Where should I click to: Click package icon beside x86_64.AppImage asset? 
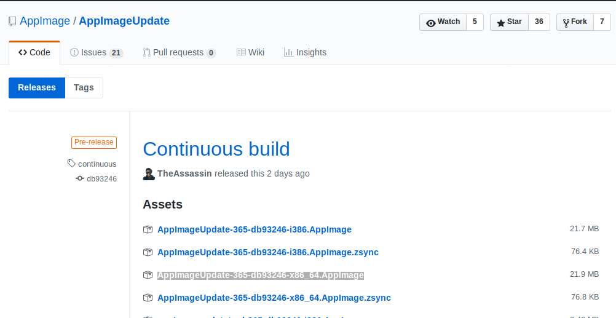(148, 275)
